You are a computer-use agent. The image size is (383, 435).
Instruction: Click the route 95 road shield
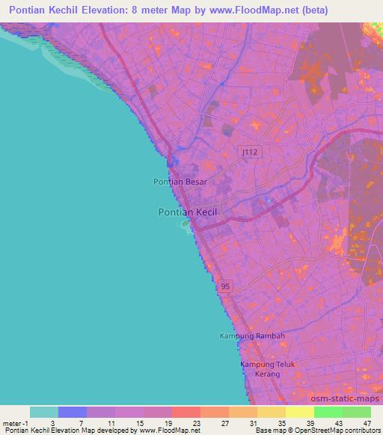225,286
